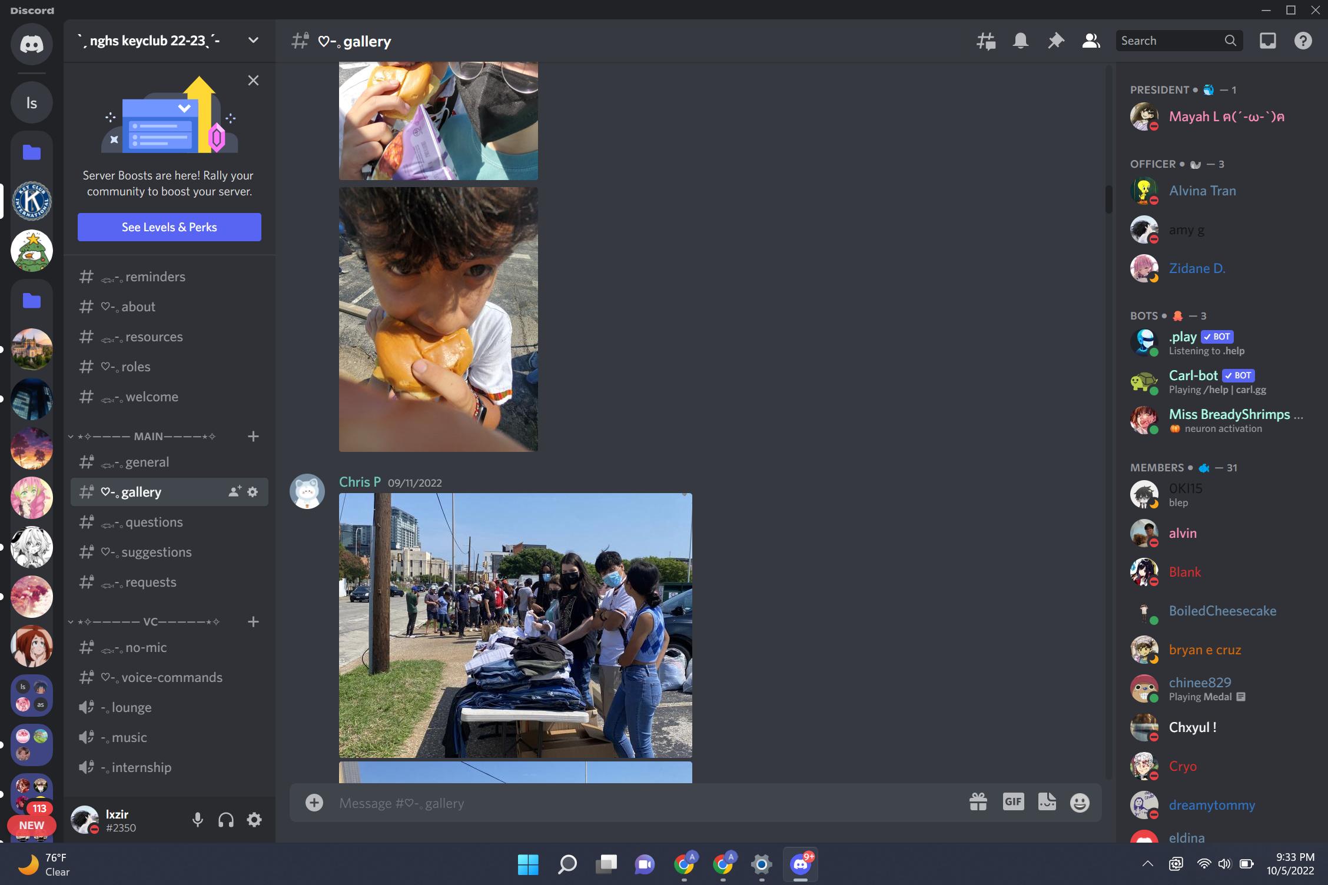The height and width of the screenshot is (885, 1328).
Task: Open the sticker picker
Action: point(1047,802)
